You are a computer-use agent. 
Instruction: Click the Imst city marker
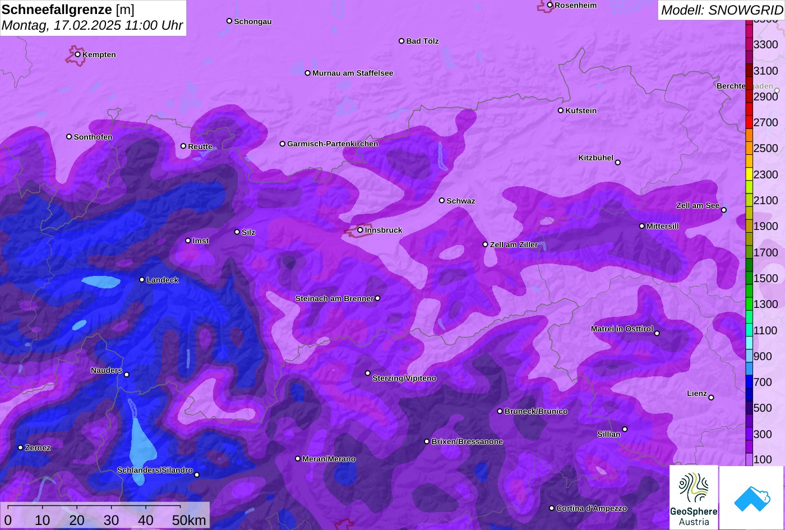188,241
